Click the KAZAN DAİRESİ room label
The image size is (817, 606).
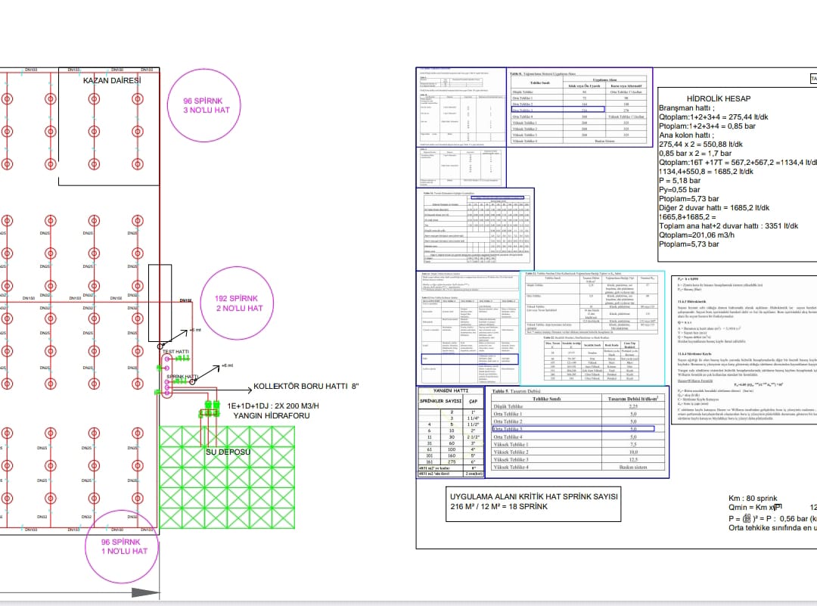[112, 80]
